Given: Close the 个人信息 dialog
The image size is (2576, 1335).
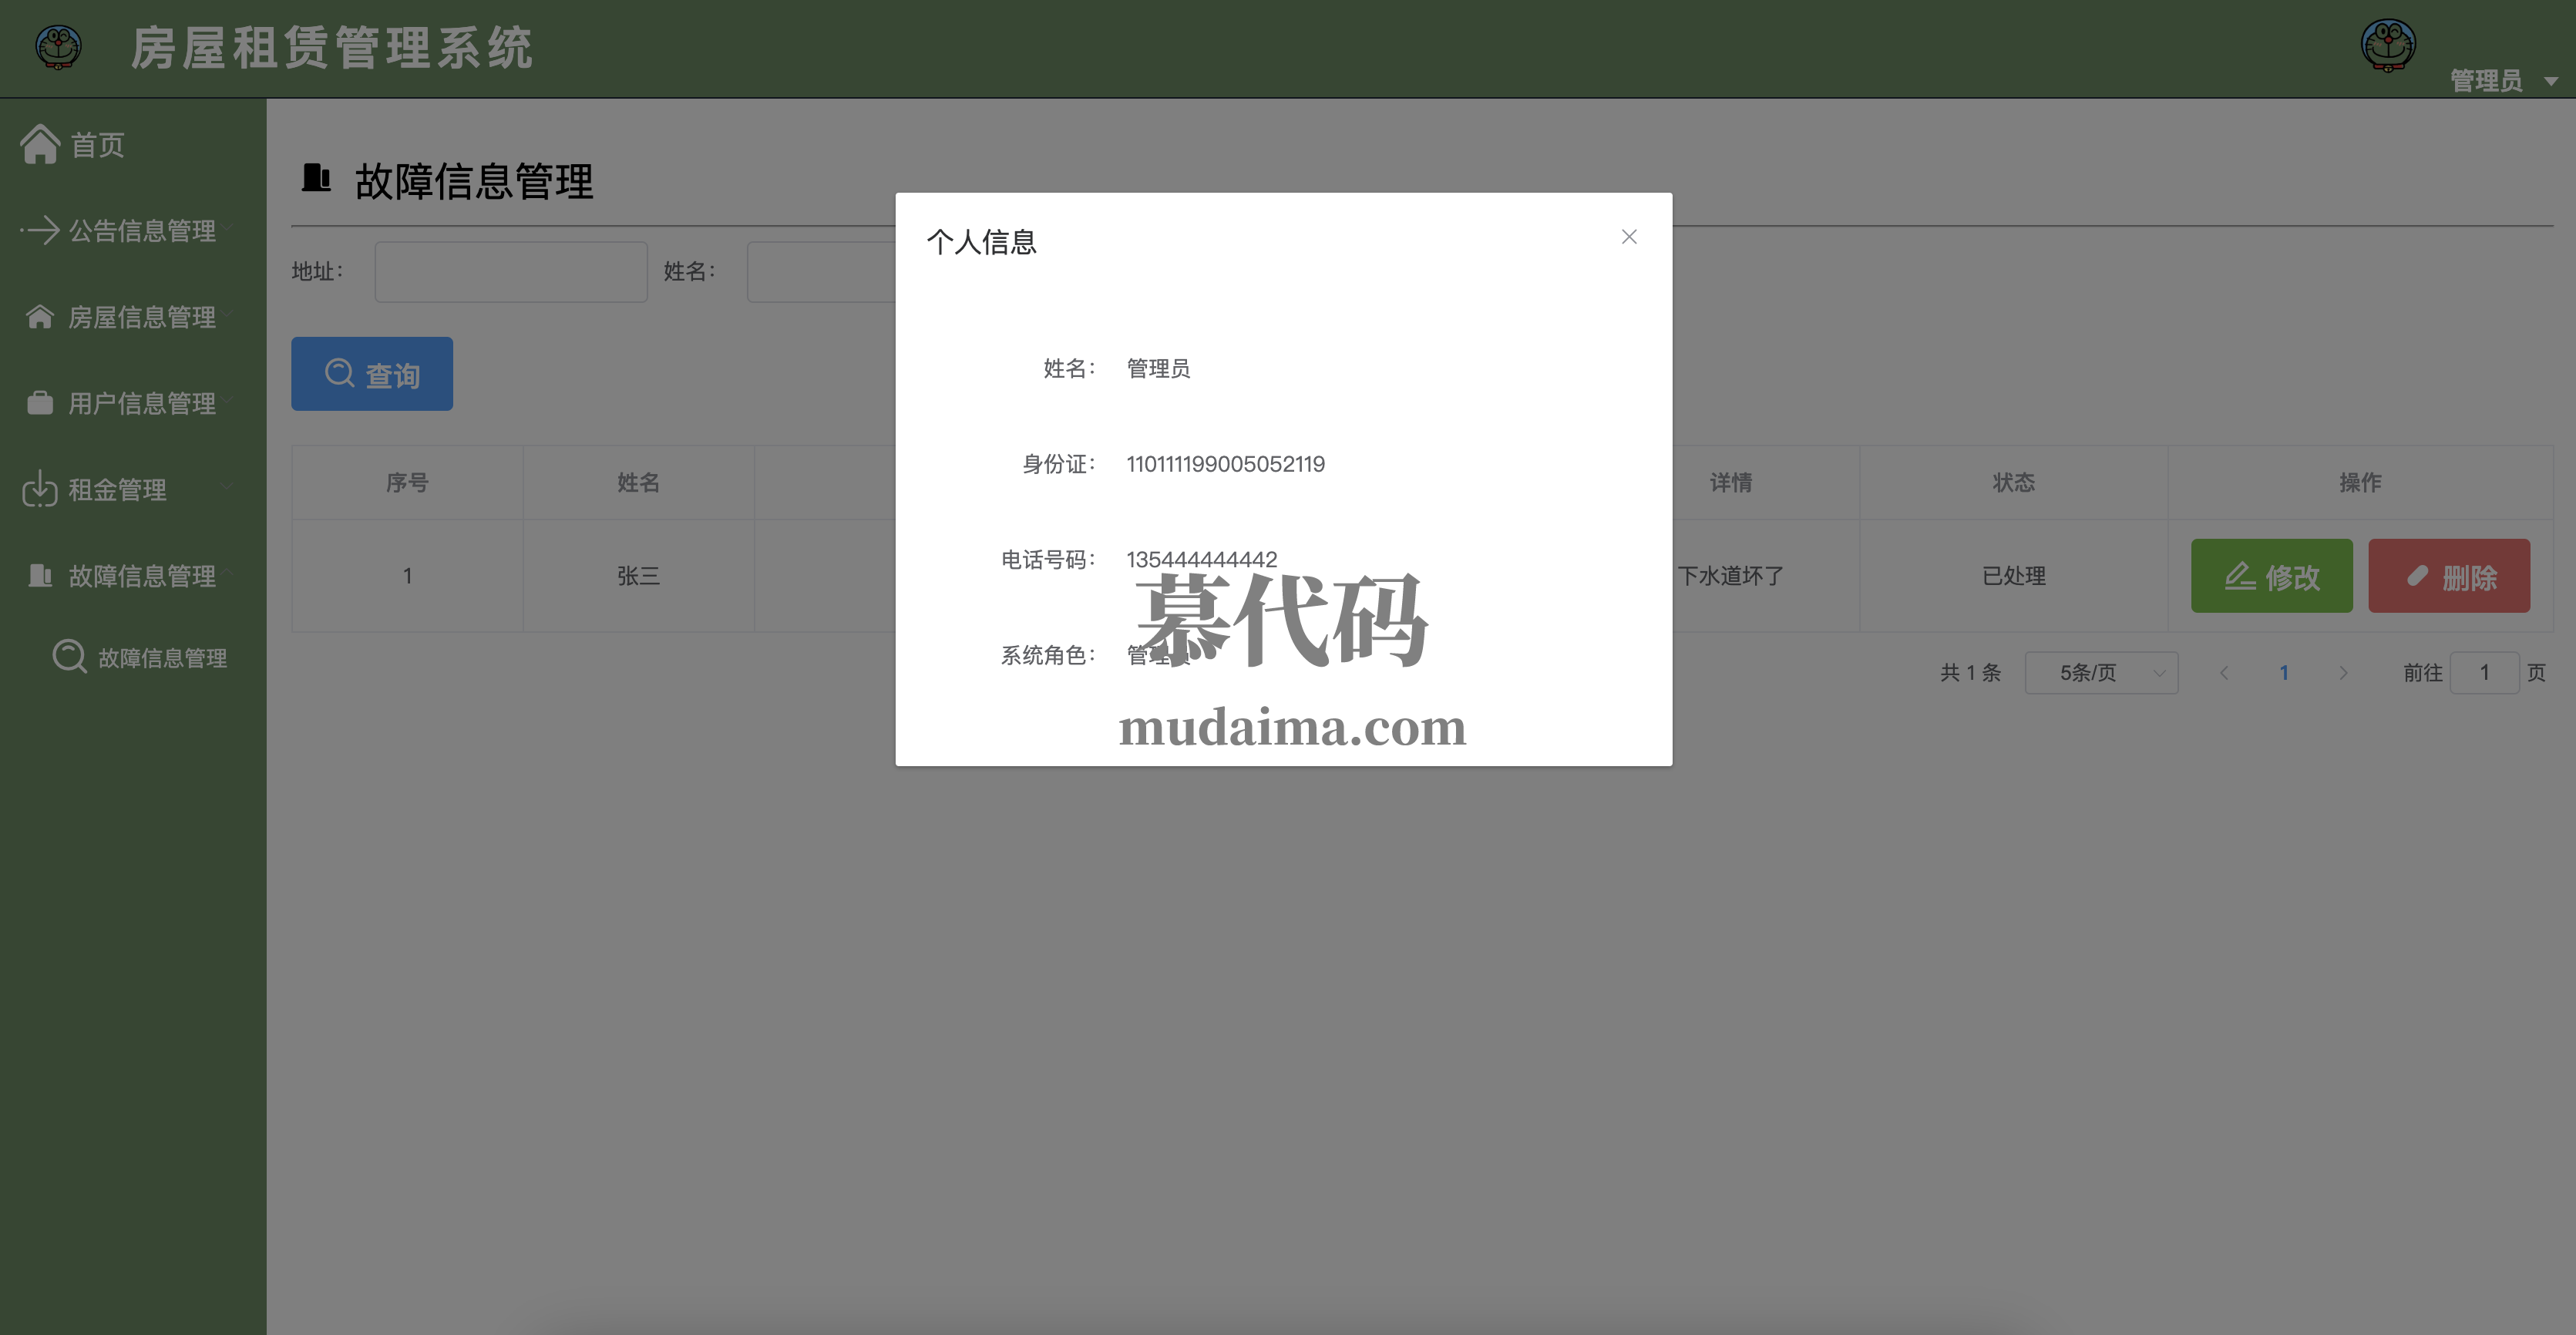Looking at the screenshot, I should 1629,237.
